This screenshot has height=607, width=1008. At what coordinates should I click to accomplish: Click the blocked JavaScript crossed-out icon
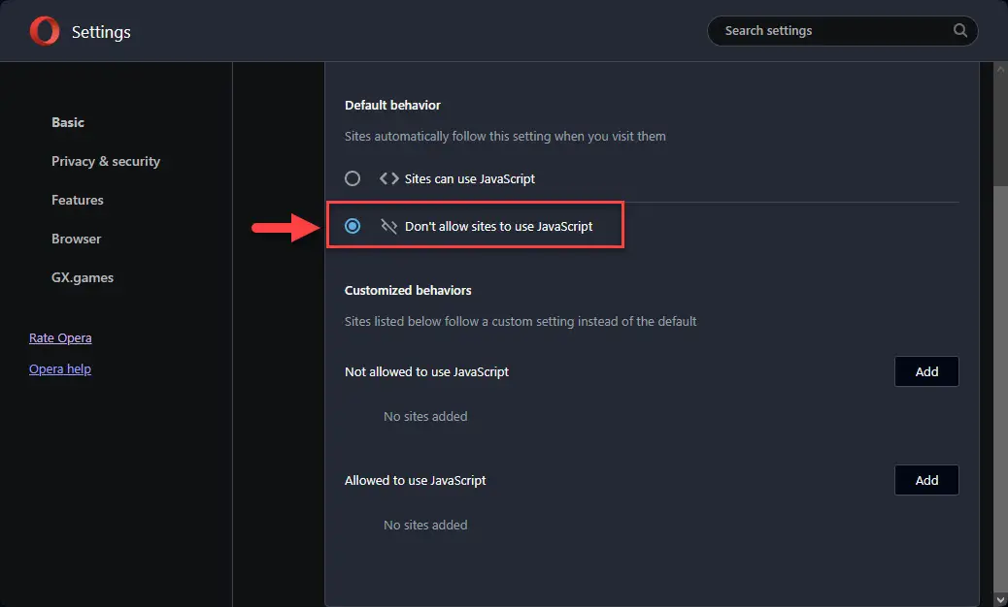pyautogui.click(x=389, y=226)
